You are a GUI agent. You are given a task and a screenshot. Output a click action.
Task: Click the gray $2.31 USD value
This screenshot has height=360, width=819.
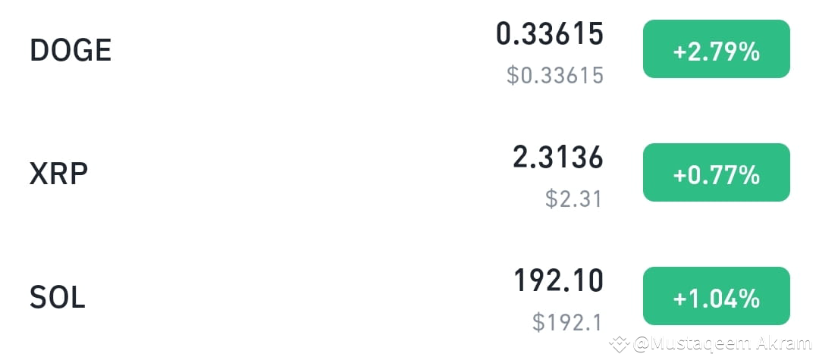click(x=573, y=199)
